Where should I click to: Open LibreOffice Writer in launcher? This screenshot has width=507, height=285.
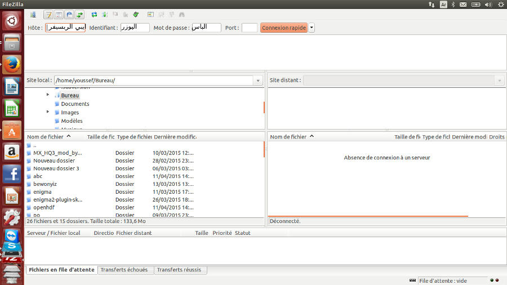[x=12, y=86]
